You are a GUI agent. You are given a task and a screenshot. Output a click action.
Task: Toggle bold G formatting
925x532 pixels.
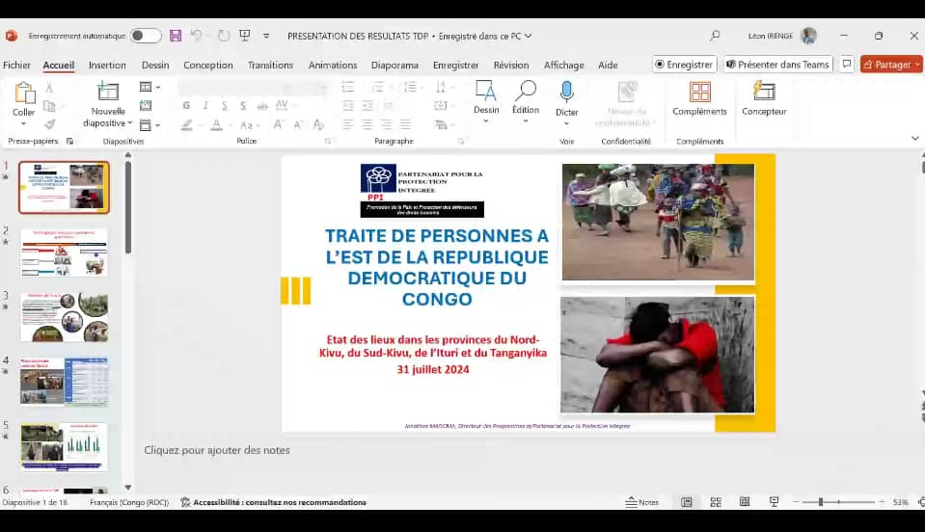tap(186, 105)
